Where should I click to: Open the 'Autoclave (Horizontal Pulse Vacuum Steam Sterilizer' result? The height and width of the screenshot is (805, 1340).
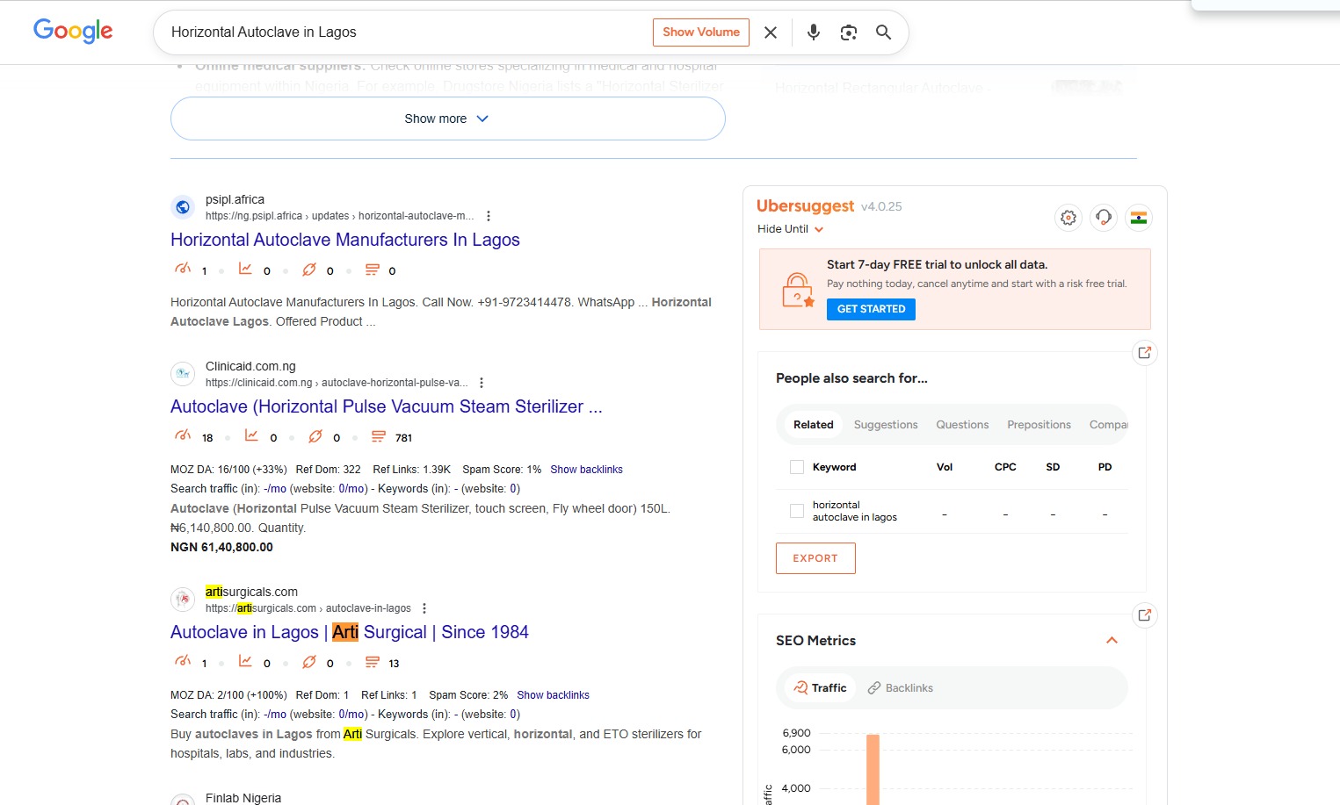387,406
